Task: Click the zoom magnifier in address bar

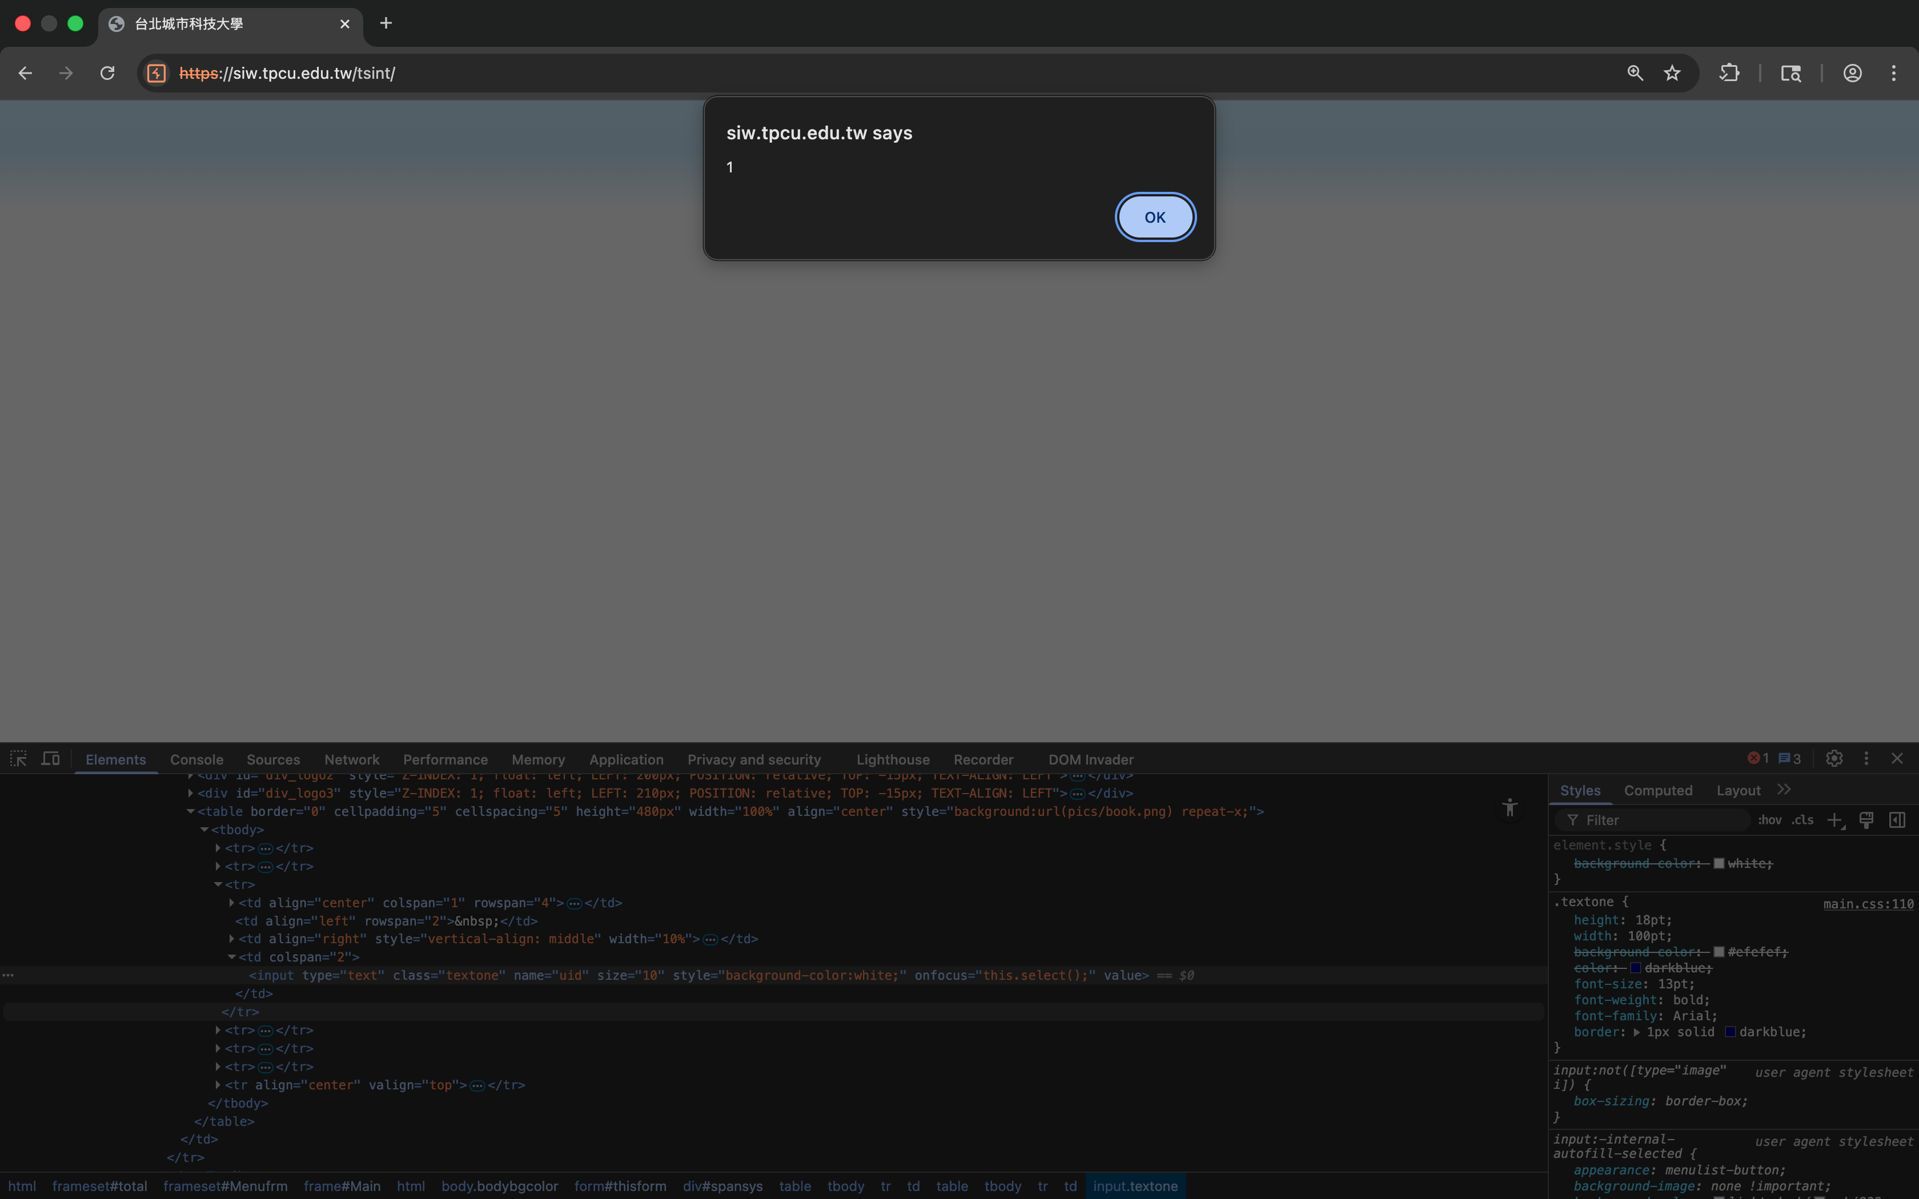Action: point(1635,73)
